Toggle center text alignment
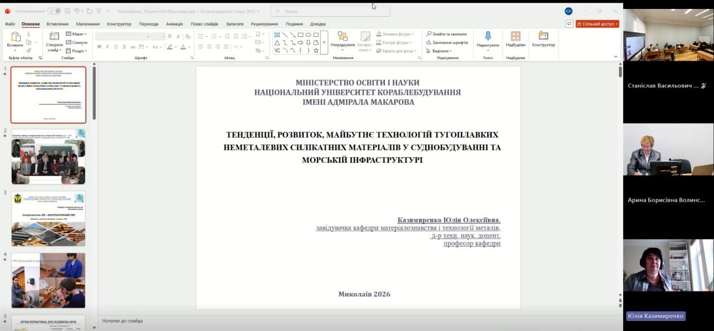This screenshot has height=331, width=714. coord(209,47)
